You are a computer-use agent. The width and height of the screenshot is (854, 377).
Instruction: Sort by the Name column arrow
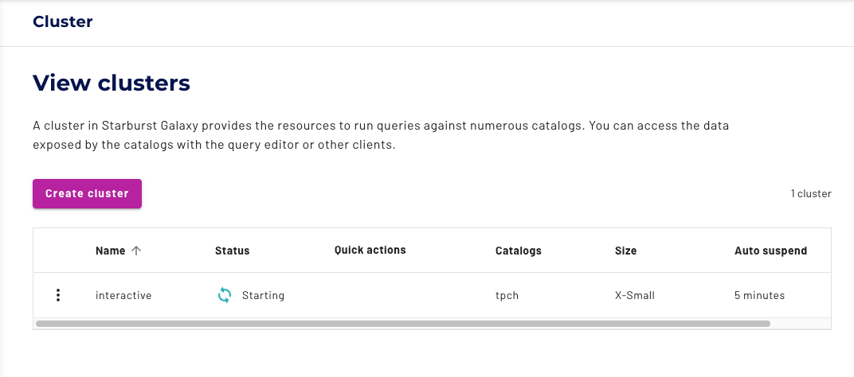tap(136, 251)
